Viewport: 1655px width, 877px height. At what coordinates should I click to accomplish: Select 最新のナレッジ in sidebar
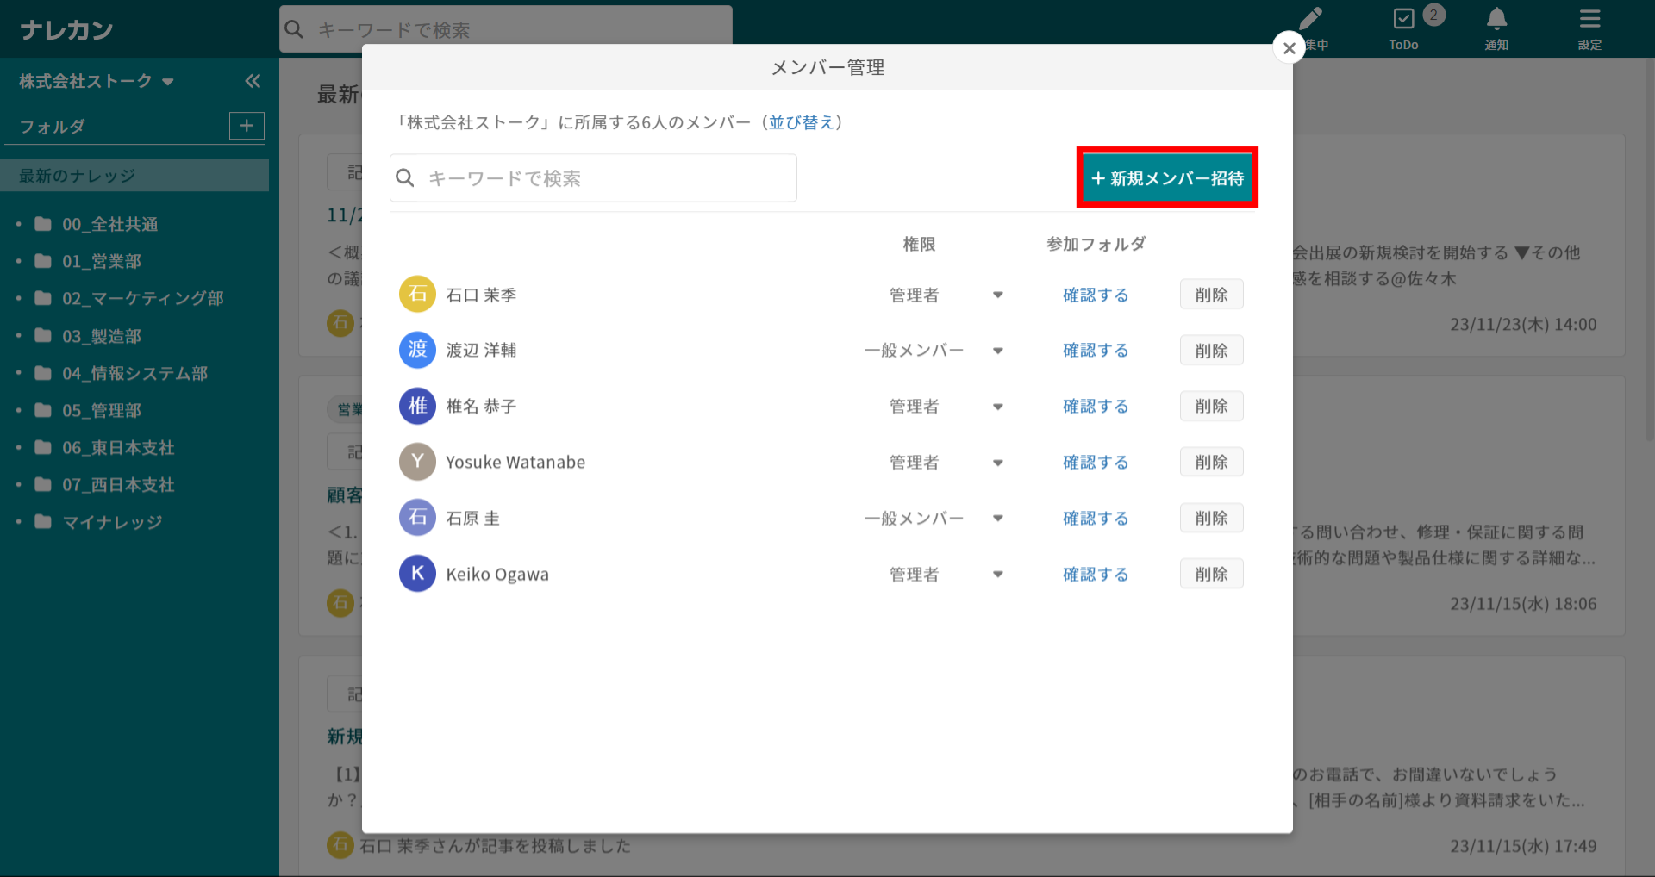pyautogui.click(x=78, y=176)
